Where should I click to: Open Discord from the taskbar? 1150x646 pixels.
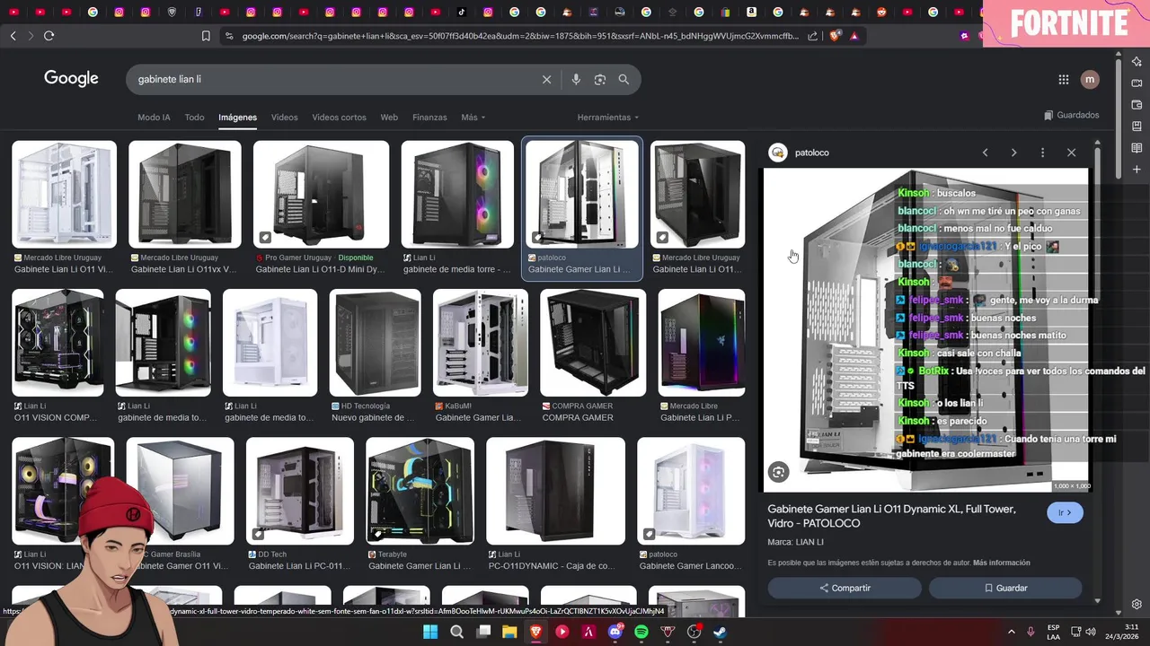(615, 632)
